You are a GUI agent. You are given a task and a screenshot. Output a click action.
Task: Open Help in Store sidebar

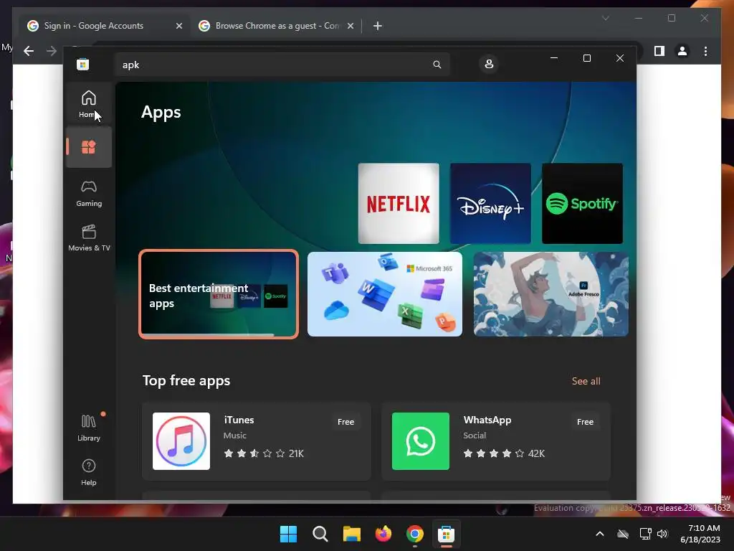tap(88, 472)
